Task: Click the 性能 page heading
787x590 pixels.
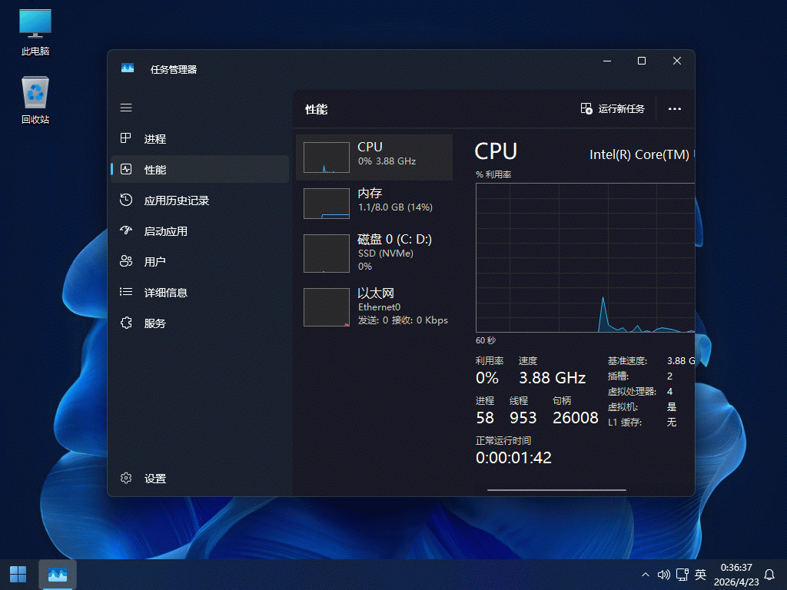Action: click(316, 109)
